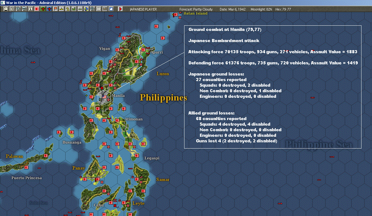Click the single yellow ship icon
372x216 pixels.
62,9
